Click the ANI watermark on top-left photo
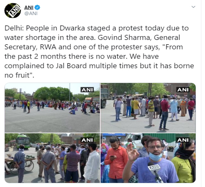205x187 pixels. [87, 90]
